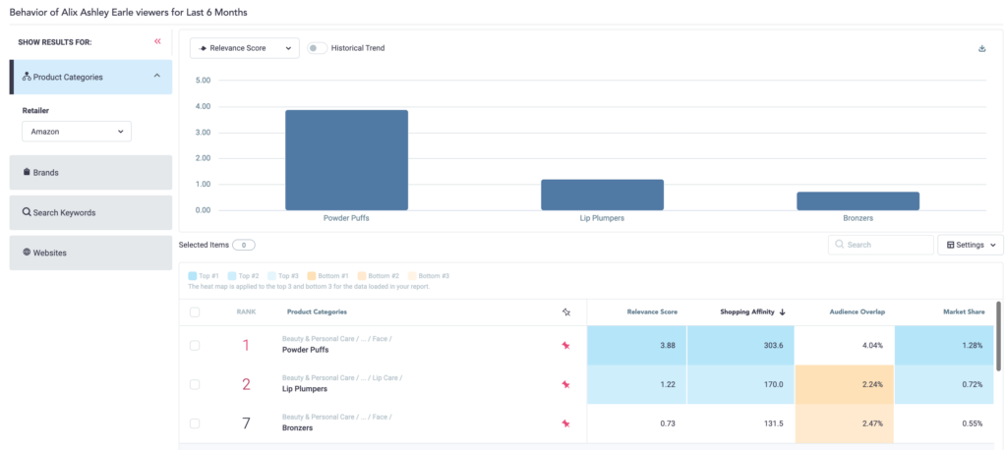The width and height of the screenshot is (1007, 450).
Task: Sort by Market Share column header
Action: point(964,312)
